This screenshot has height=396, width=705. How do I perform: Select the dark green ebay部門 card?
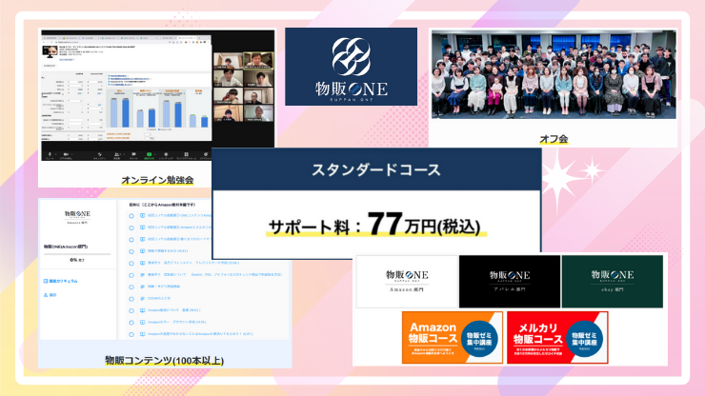612,282
